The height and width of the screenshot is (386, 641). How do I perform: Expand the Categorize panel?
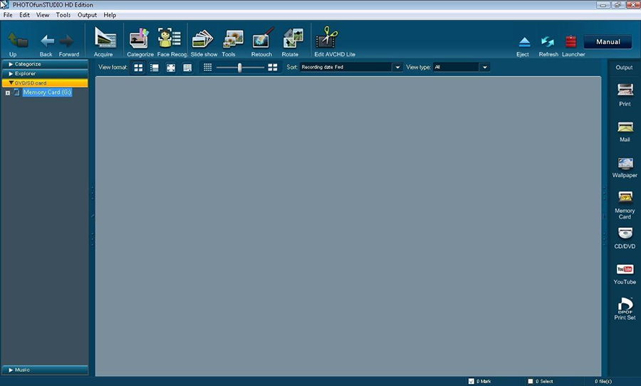45,64
